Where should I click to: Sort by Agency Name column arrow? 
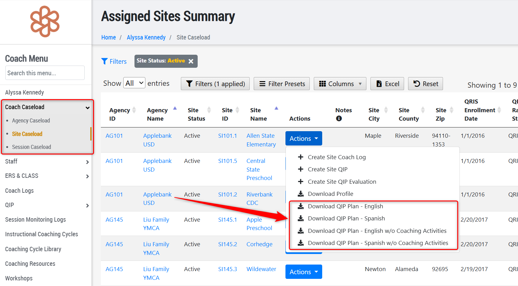click(175, 108)
